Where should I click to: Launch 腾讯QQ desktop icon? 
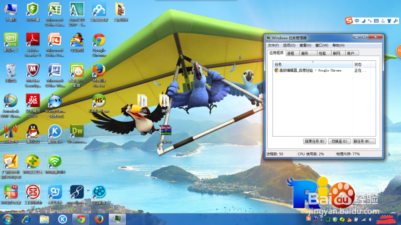pos(33,134)
